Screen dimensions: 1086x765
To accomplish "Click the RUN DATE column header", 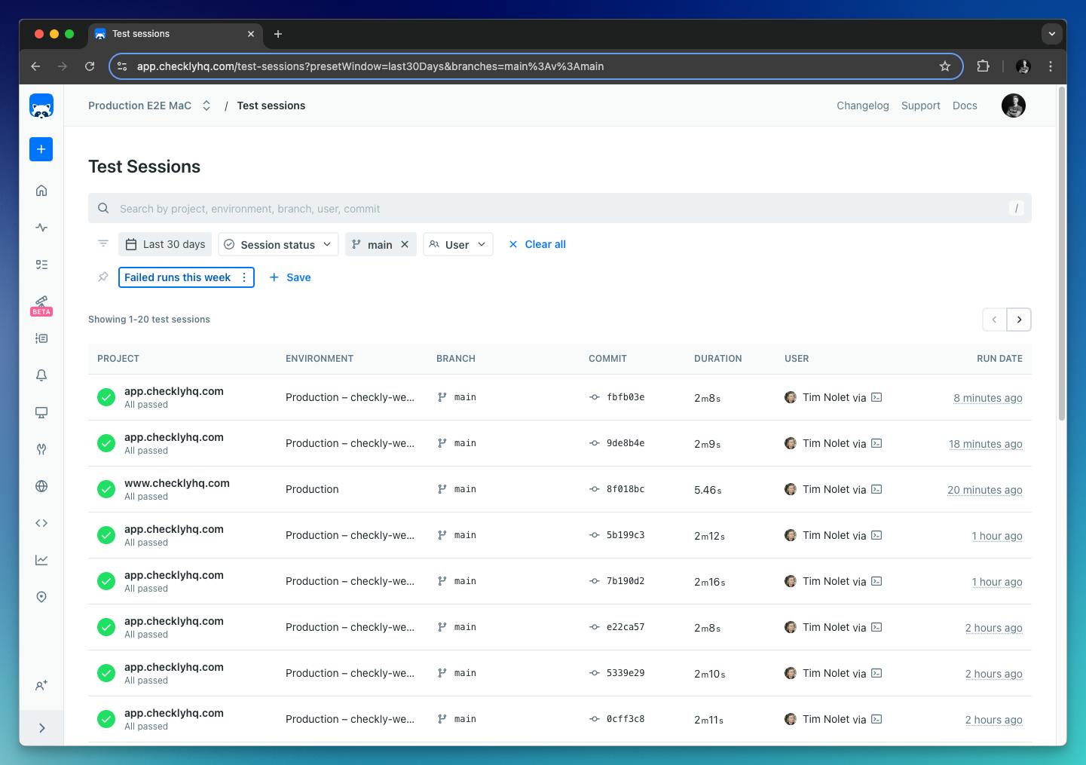I will pos(999,359).
